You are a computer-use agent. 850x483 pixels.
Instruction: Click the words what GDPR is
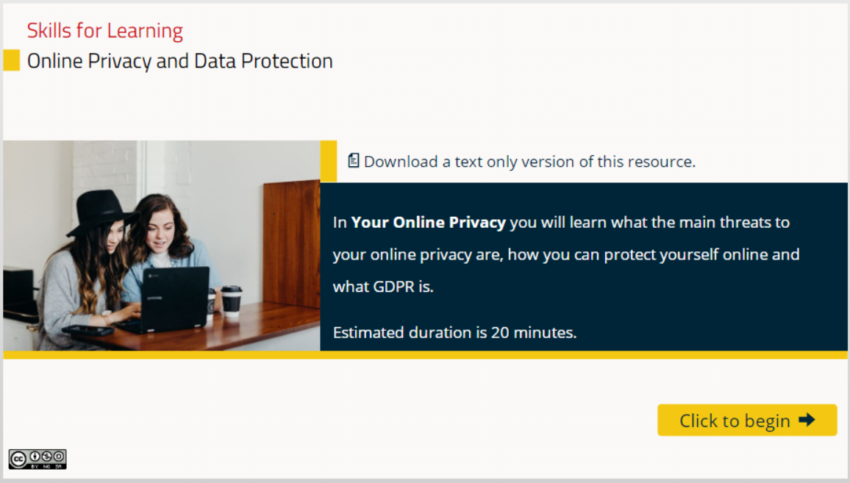click(383, 287)
